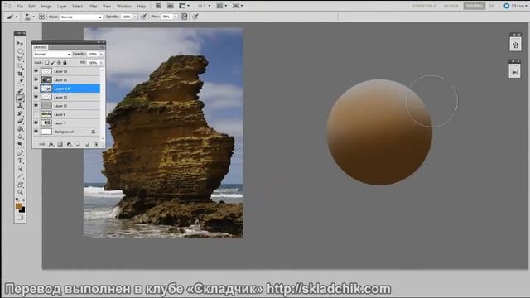Select the Lasso tool
This screenshot has height=298, width=530.
[20, 59]
